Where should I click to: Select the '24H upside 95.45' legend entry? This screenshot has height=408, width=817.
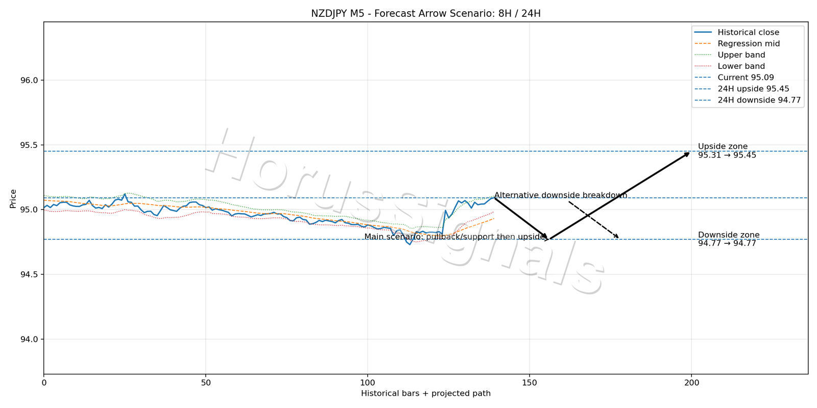coord(742,89)
